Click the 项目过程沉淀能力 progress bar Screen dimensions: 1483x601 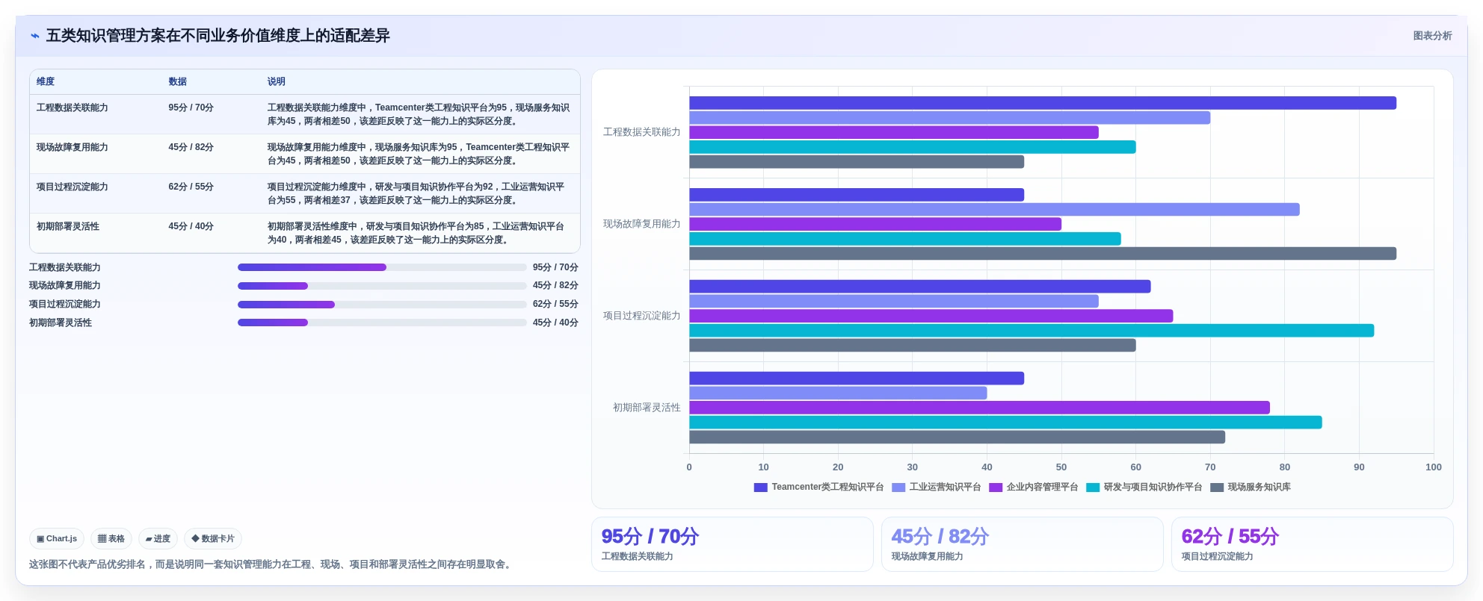click(382, 305)
